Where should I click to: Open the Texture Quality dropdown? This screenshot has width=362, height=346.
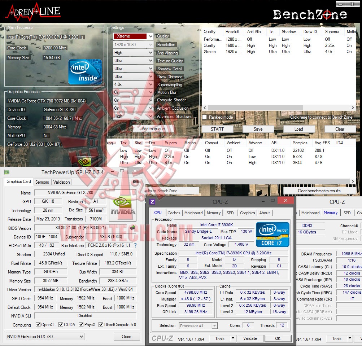point(133,61)
